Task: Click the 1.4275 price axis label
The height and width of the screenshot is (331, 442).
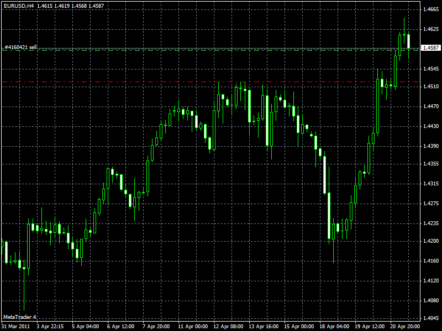Action: 431,204
